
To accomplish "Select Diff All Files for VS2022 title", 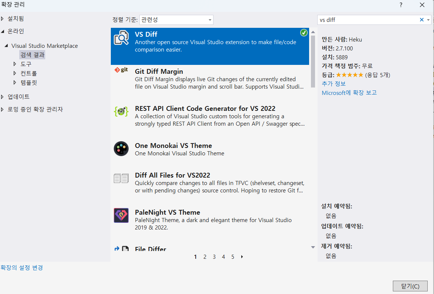I will [172, 175].
